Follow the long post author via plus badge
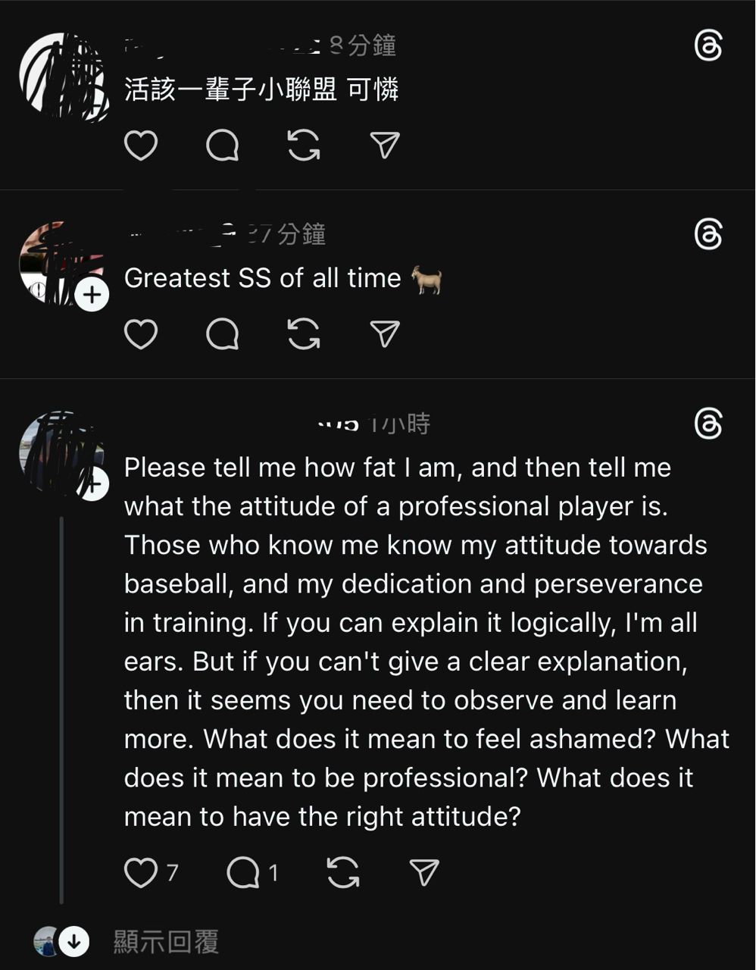The width and height of the screenshot is (756, 970). (x=92, y=485)
